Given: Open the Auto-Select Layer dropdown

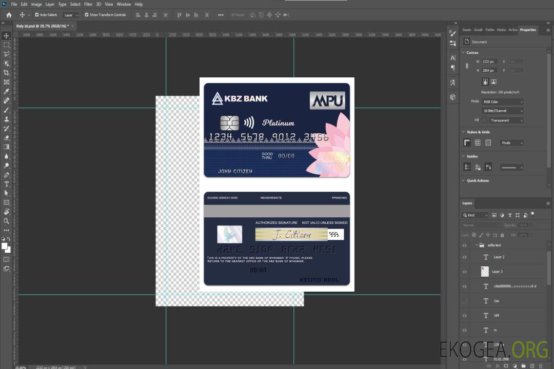Looking at the screenshot, I should point(71,15).
